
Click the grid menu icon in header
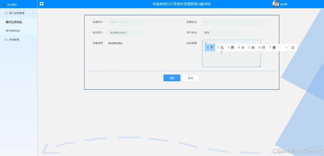(x=41, y=4)
